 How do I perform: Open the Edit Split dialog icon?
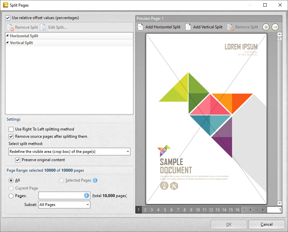pos(43,27)
